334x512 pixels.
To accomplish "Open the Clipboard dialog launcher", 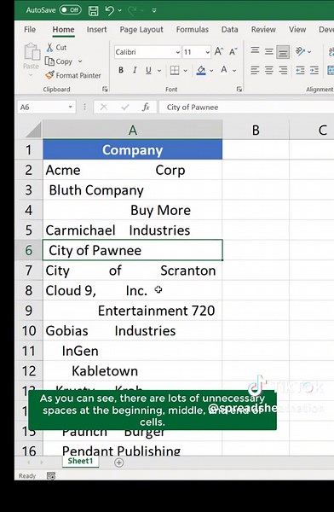I will click(105, 89).
